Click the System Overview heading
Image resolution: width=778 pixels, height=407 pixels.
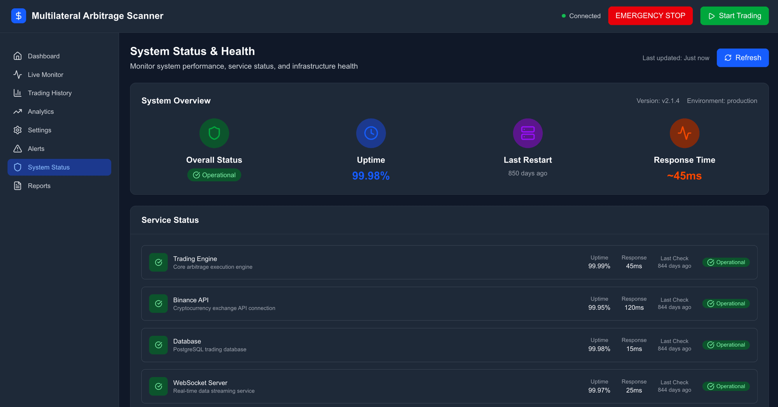176,101
